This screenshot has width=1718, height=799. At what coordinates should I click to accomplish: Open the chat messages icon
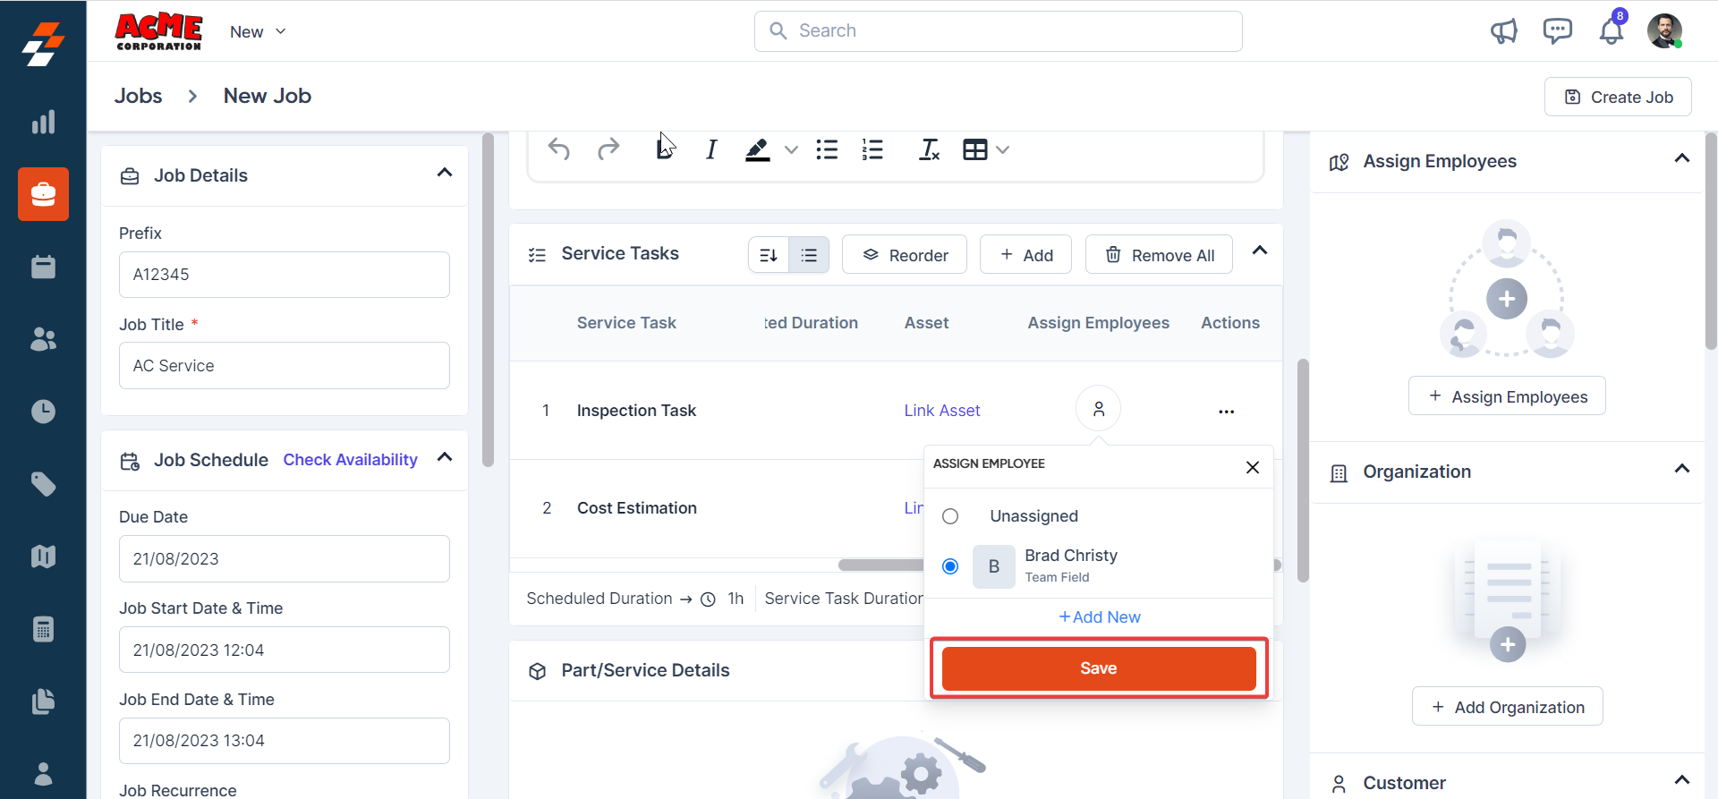point(1557,31)
